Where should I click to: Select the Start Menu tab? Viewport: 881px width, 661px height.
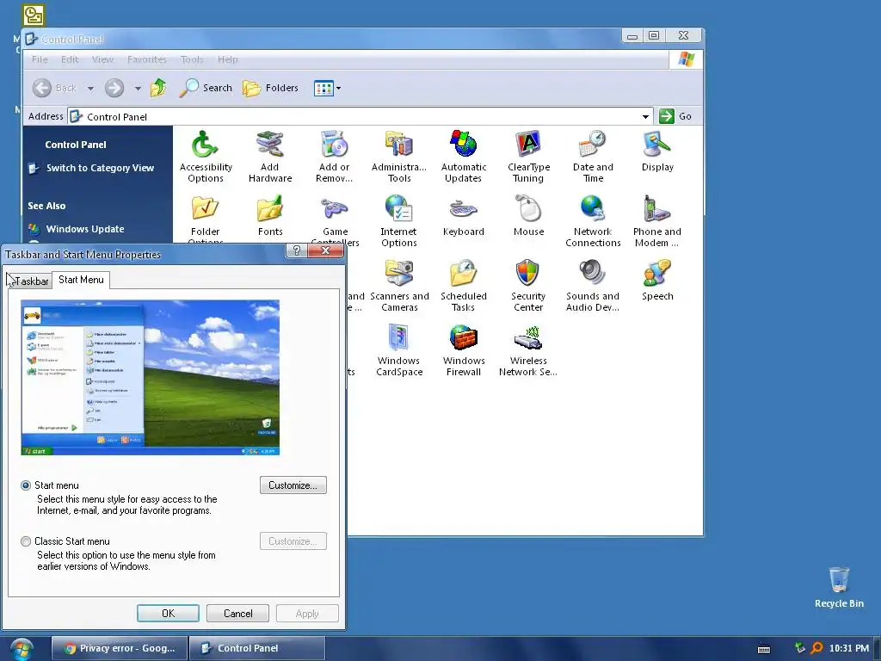81,280
